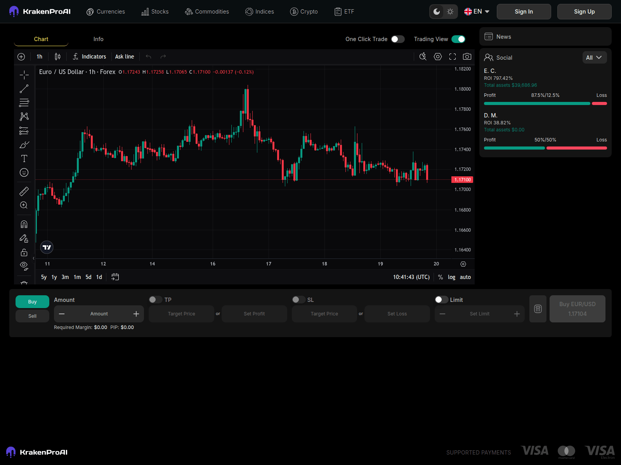Image resolution: width=621 pixels, height=465 pixels.
Task: Open the 1h interval selector
Action: (40, 57)
